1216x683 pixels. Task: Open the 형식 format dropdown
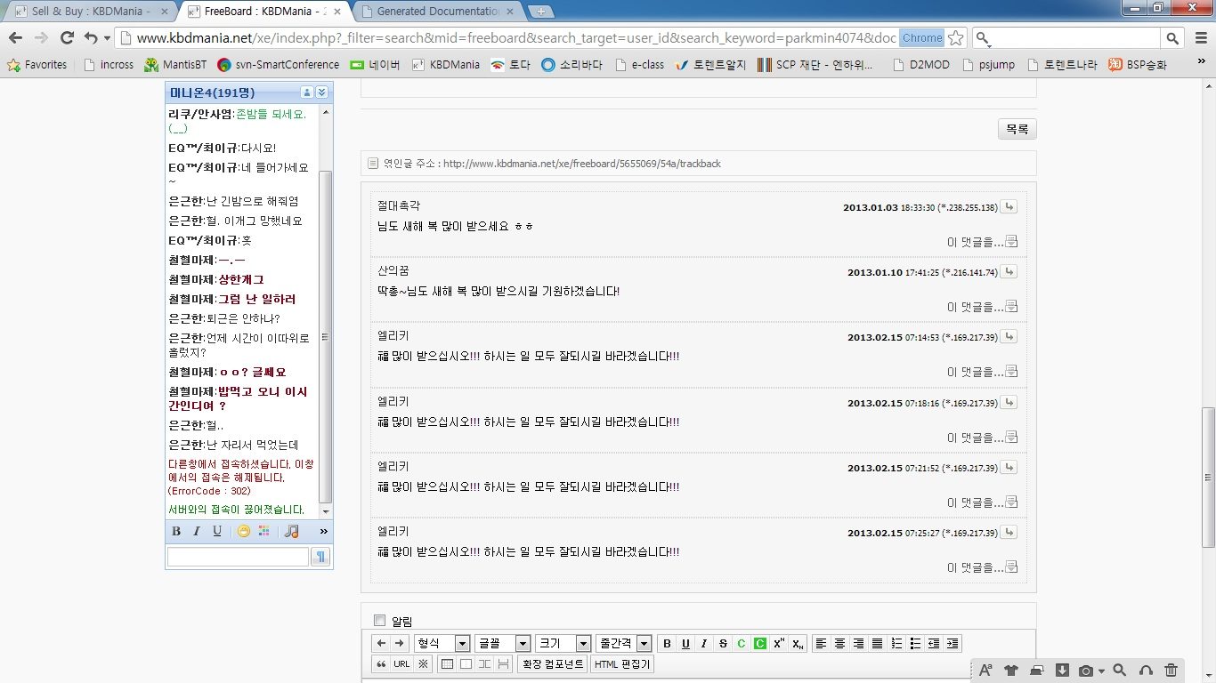(x=442, y=643)
